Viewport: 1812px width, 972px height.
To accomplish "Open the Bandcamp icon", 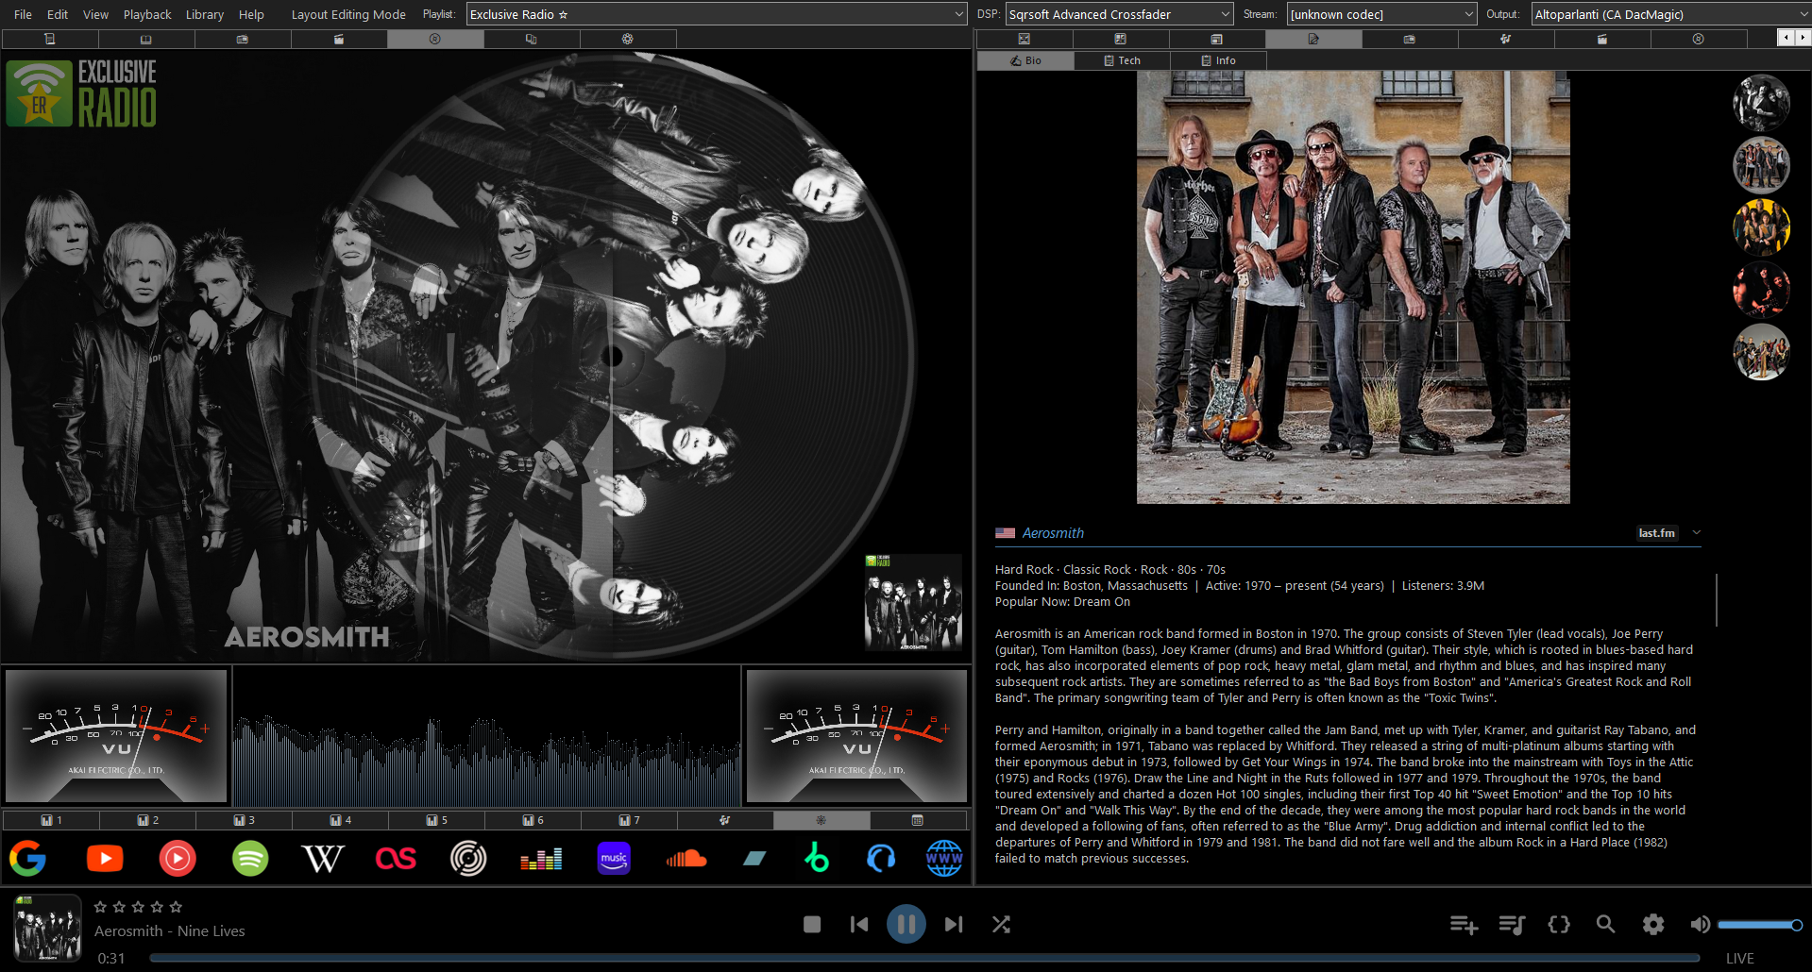I will [754, 858].
